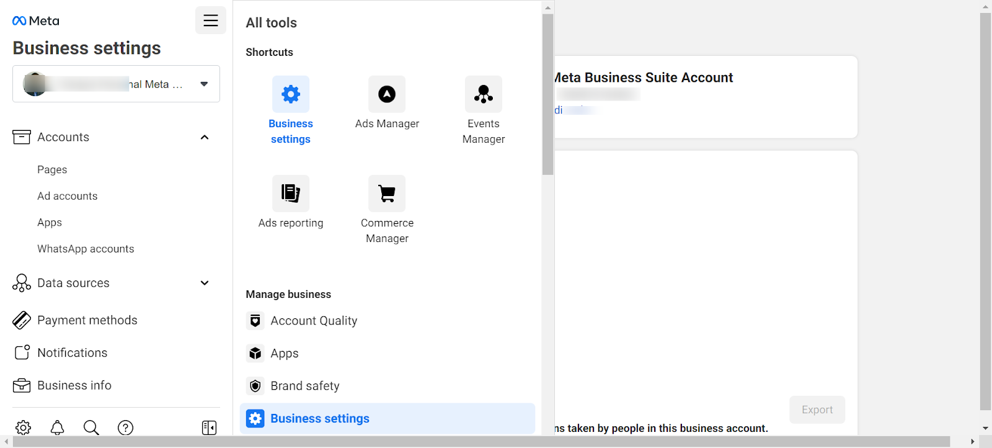The height and width of the screenshot is (448, 992).
Task: Click the page vertical scrollbar thumb
Action: 985,212
